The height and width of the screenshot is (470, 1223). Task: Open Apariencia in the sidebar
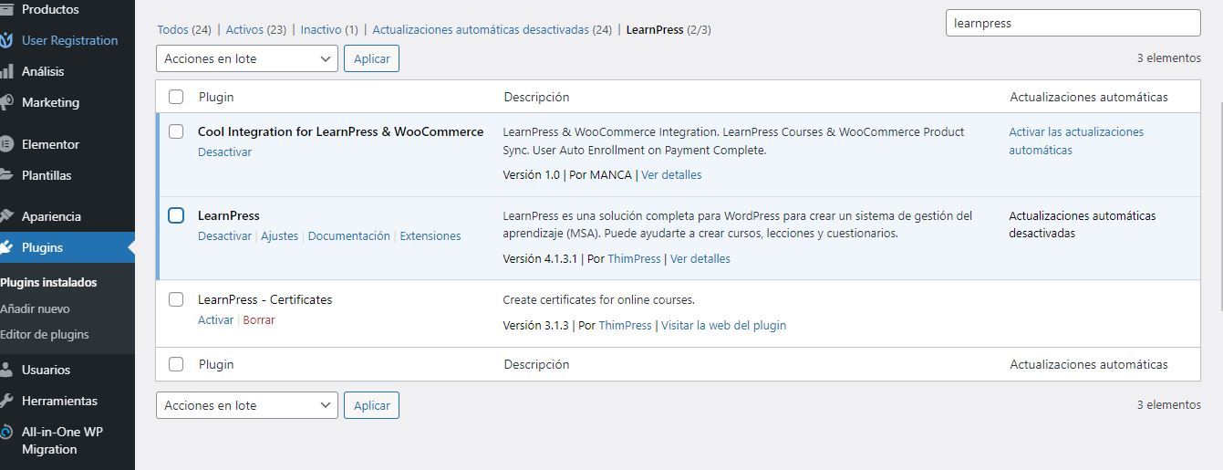click(x=51, y=216)
